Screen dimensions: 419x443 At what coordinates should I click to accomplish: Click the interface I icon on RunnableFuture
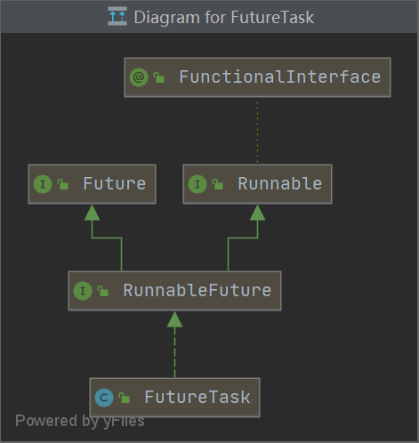(83, 291)
